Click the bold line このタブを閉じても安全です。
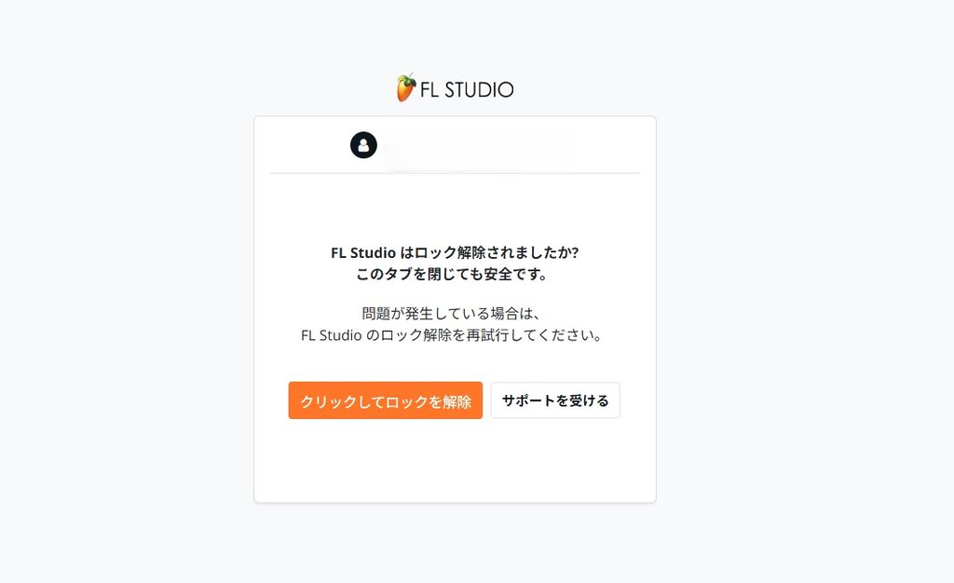 tap(452, 274)
